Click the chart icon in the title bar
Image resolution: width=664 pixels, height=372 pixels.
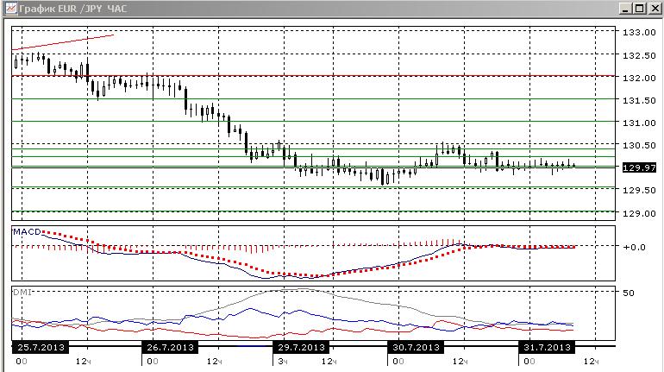(10, 8)
